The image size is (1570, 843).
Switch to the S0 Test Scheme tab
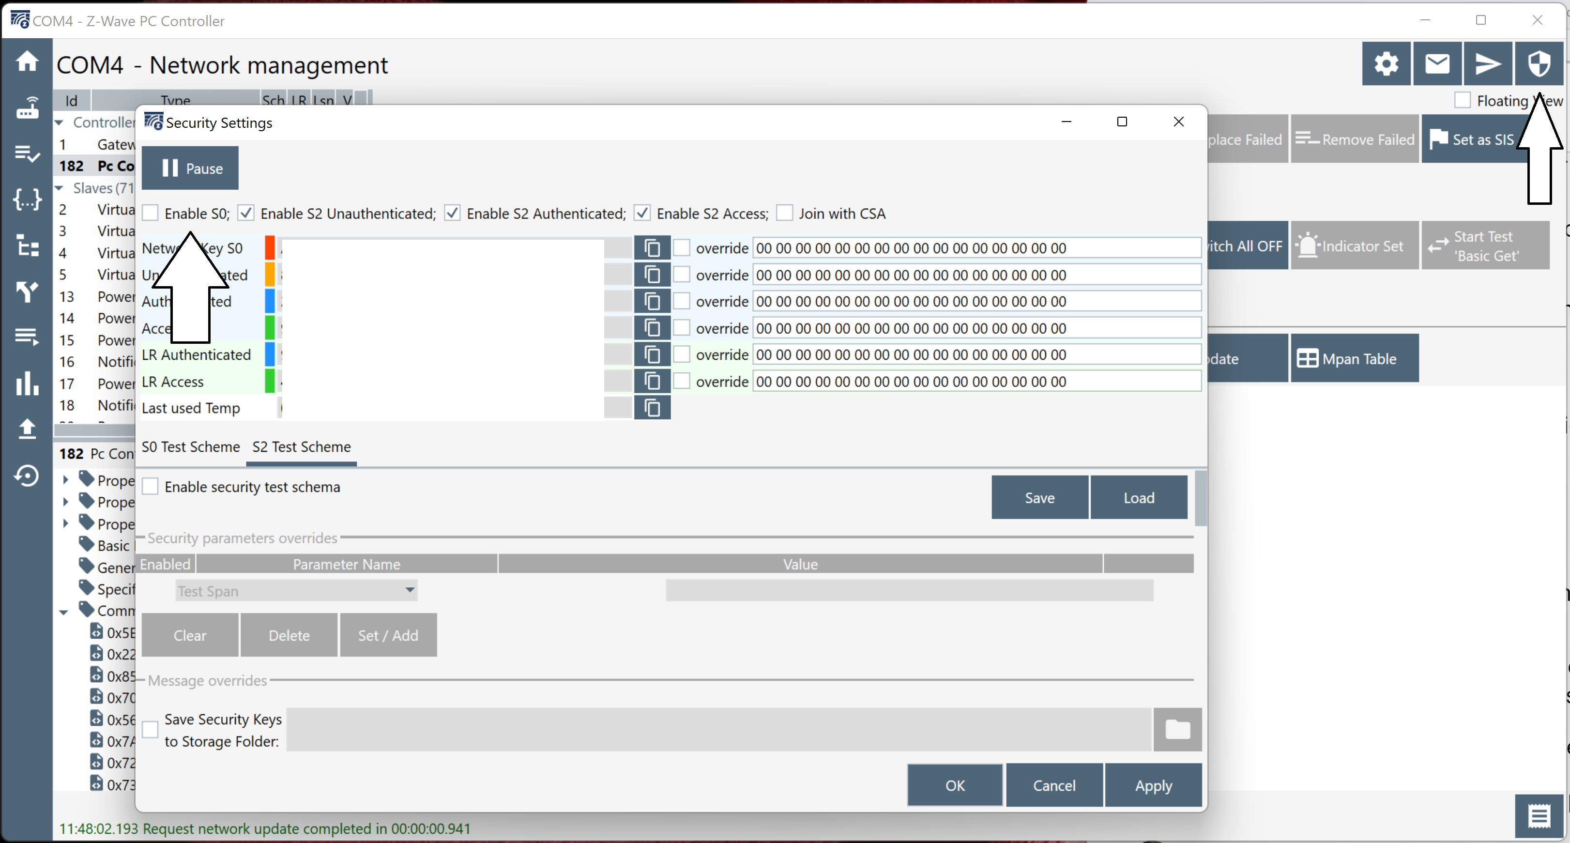[x=191, y=446]
